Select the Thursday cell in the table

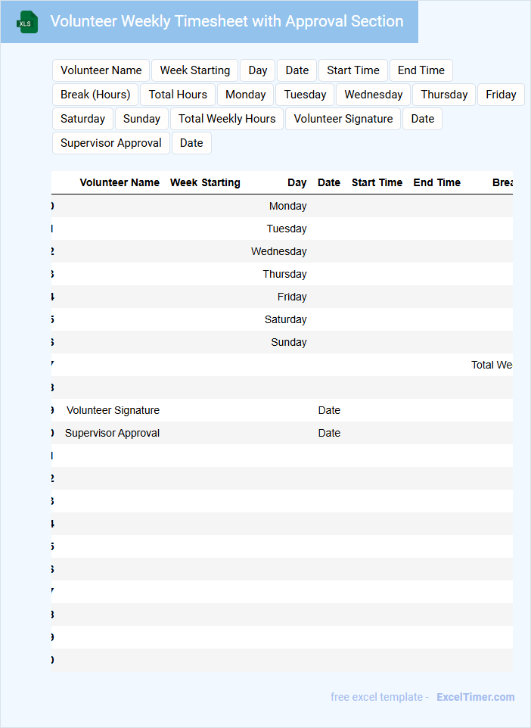click(284, 274)
